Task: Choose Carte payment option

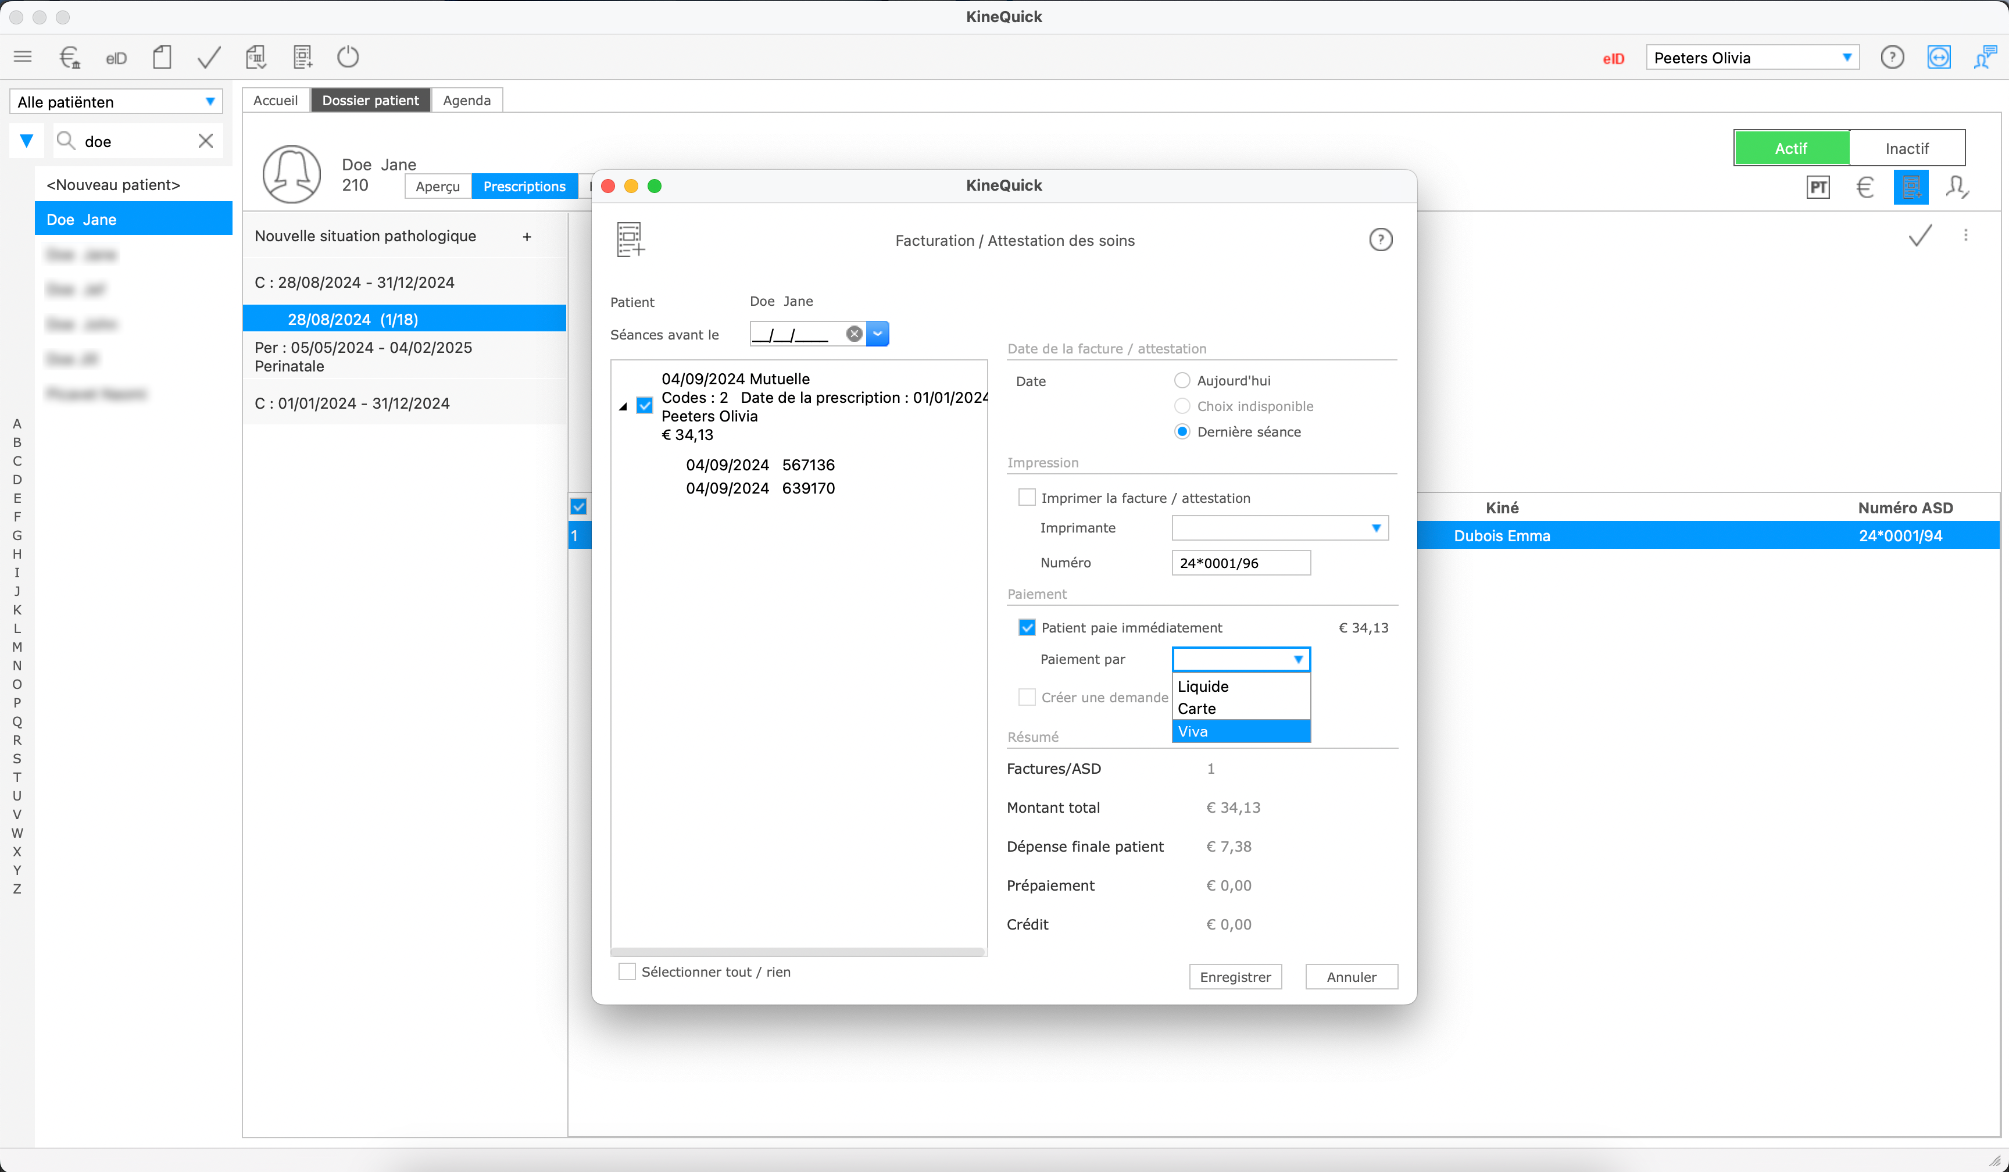Action: click(x=1241, y=709)
